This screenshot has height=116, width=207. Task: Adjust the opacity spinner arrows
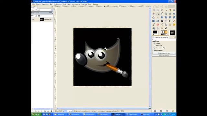pos(52,13)
